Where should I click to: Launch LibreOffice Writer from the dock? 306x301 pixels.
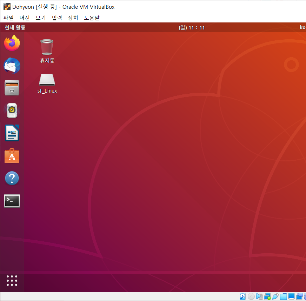(12, 133)
